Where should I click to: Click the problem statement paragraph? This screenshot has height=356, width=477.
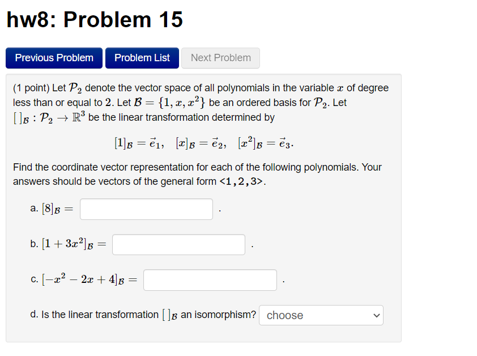click(x=198, y=102)
